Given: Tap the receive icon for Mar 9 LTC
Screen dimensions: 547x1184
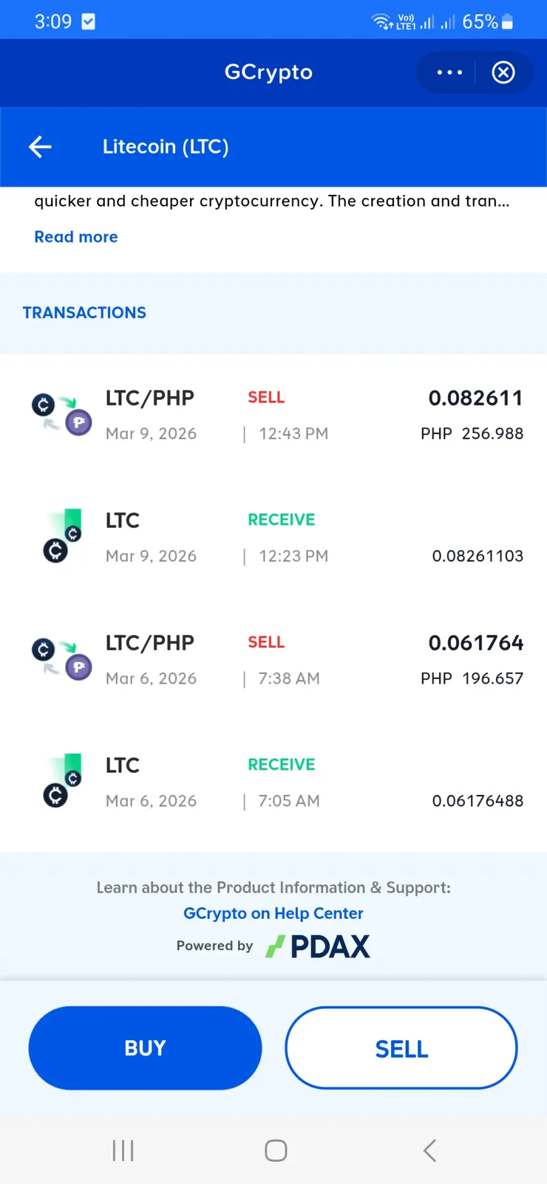Looking at the screenshot, I should 62,536.
